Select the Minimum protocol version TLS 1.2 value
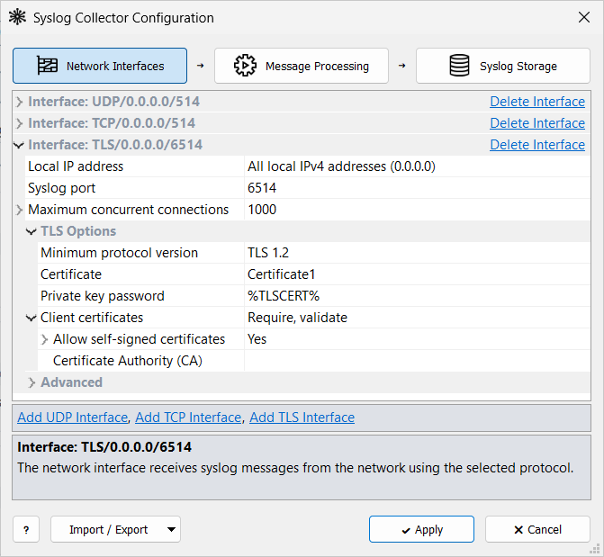Screen dimensions: 604x557 coord(417,253)
